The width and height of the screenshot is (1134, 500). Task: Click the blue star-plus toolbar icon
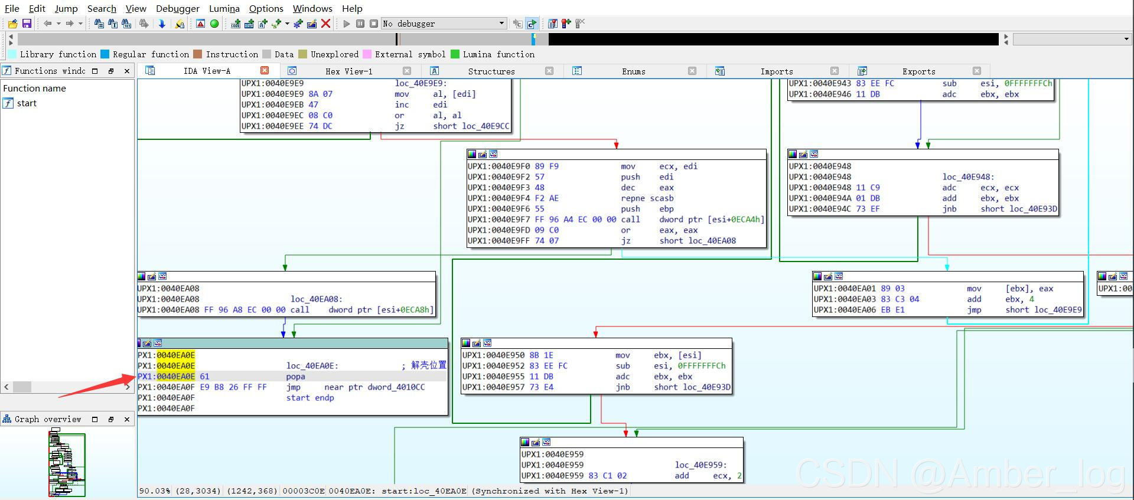coord(298,24)
